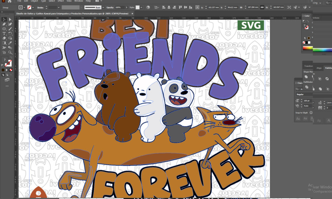
Task: Select the Ellipse shape tool
Action: pyautogui.click(x=4, y=29)
